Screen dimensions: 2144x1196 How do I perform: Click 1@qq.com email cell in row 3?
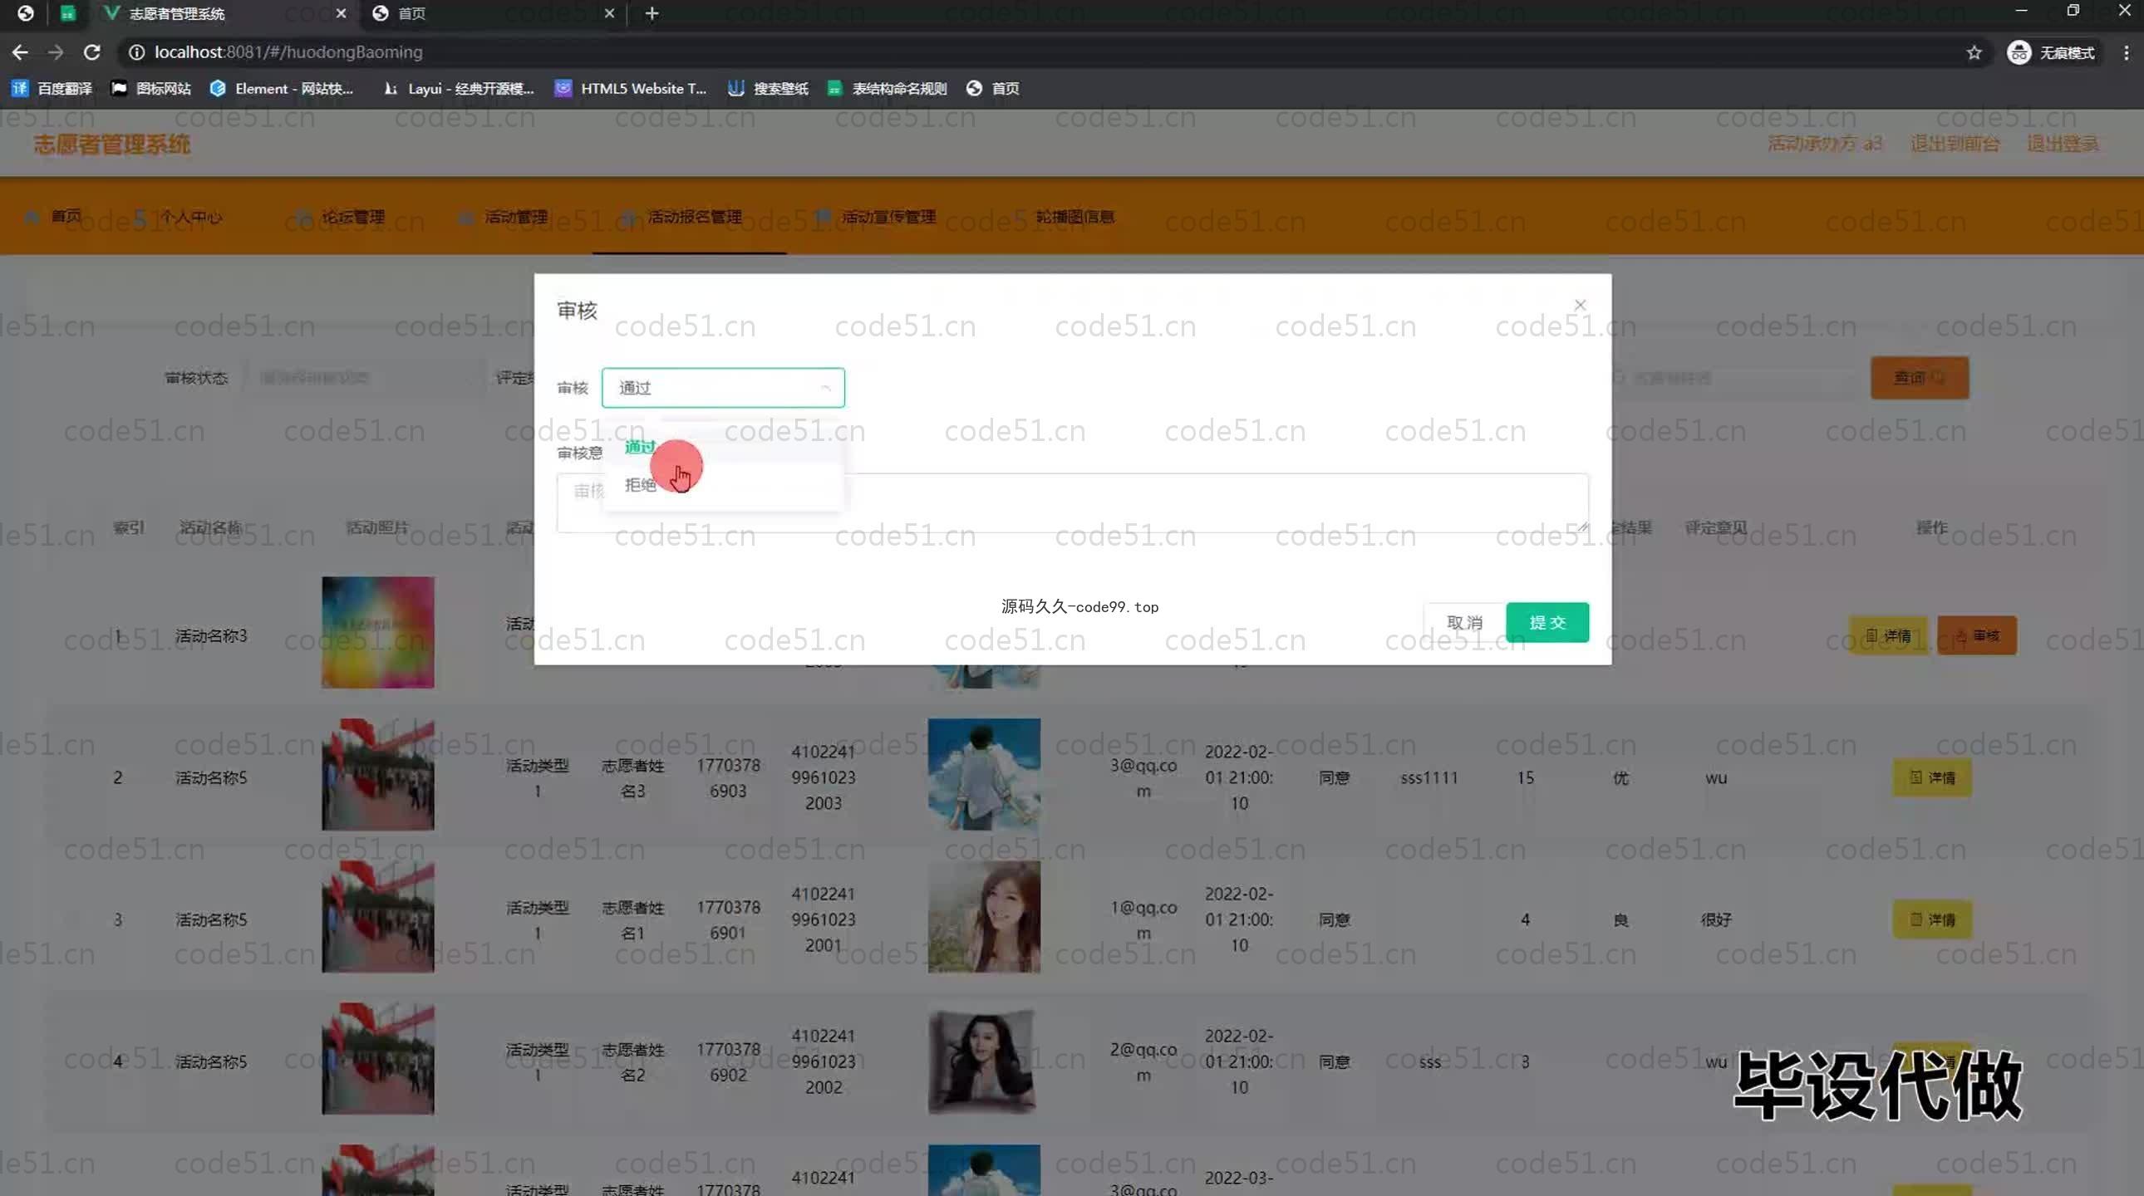[x=1143, y=920]
